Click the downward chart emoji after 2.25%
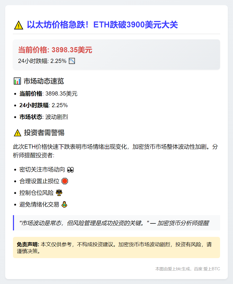 72,61
